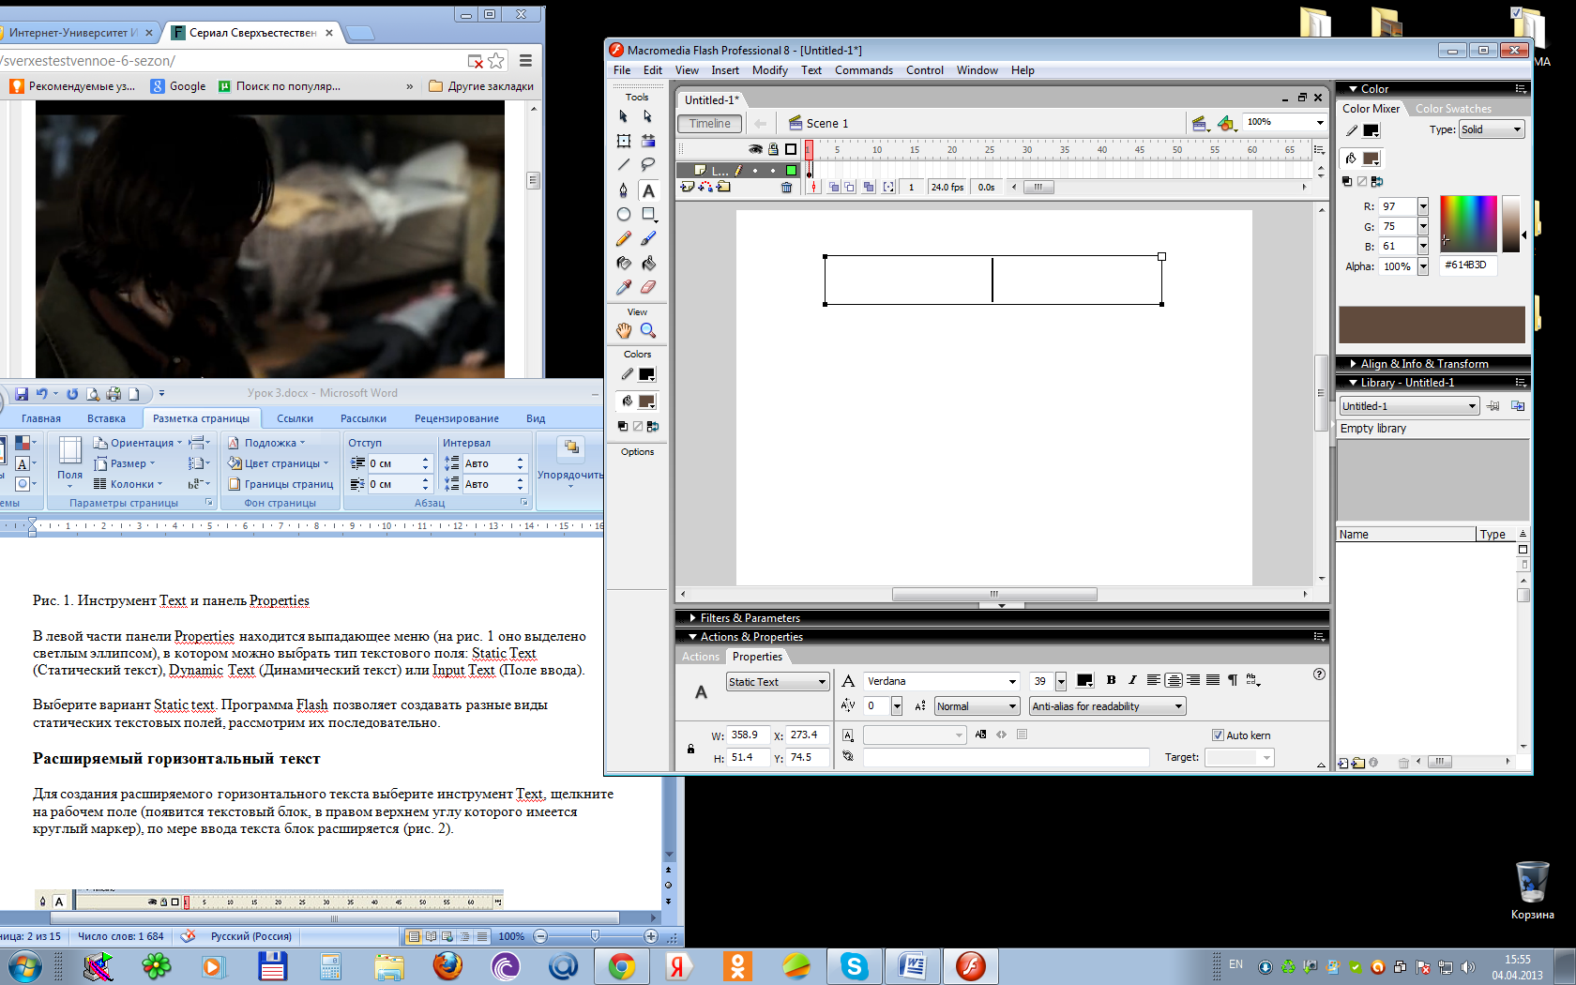
Task: Select the Zoom magnifier tool
Action: coord(647,330)
